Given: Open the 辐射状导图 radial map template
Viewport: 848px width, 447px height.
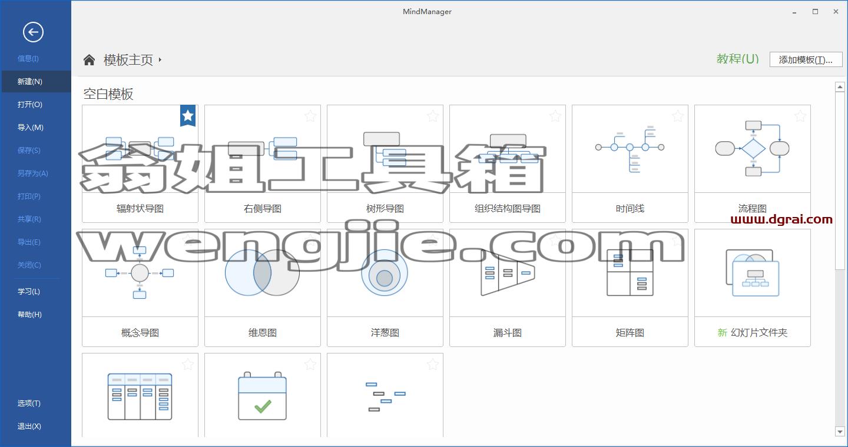Looking at the screenshot, I should pos(140,164).
